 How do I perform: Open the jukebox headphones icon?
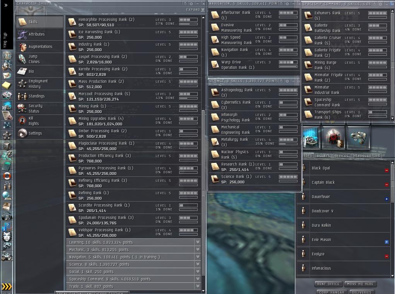click(7, 216)
